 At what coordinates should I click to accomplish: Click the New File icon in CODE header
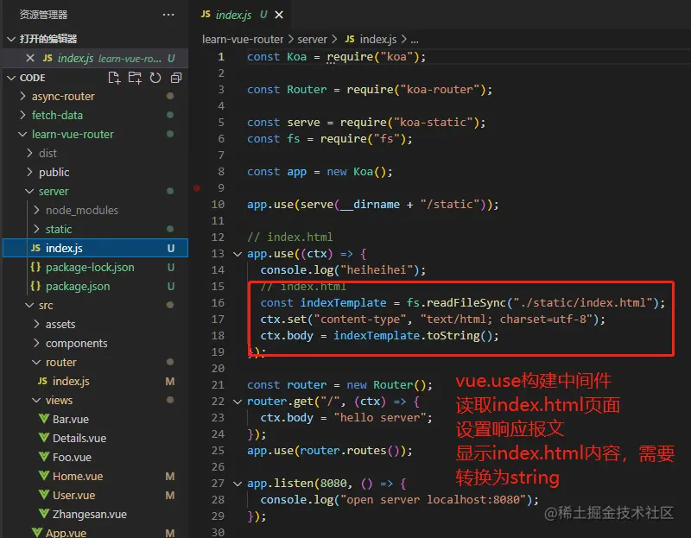pyautogui.click(x=114, y=78)
